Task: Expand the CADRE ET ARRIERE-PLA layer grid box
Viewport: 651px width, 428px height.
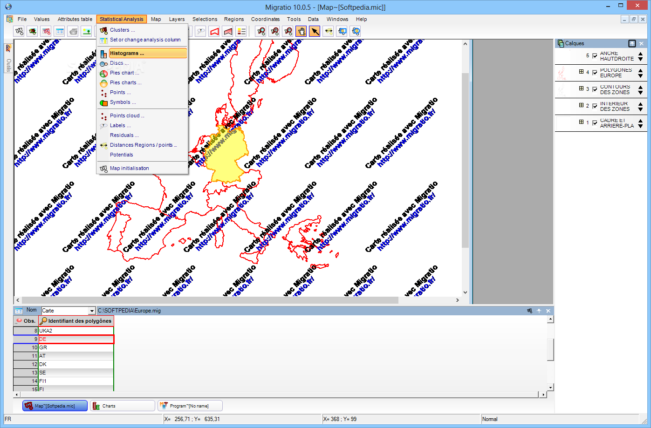Action: coord(581,122)
